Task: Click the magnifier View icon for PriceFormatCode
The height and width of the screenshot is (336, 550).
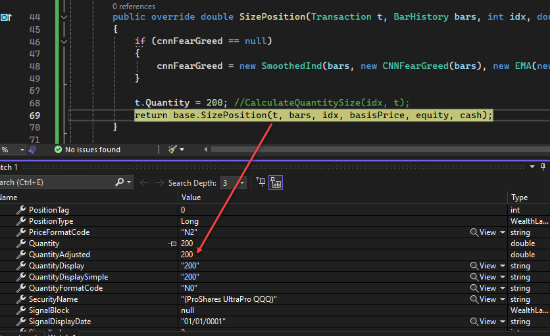Action: pos(474,232)
